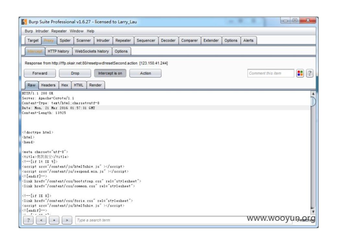Open the main Options tab
350x247 pixels.
[231, 41]
